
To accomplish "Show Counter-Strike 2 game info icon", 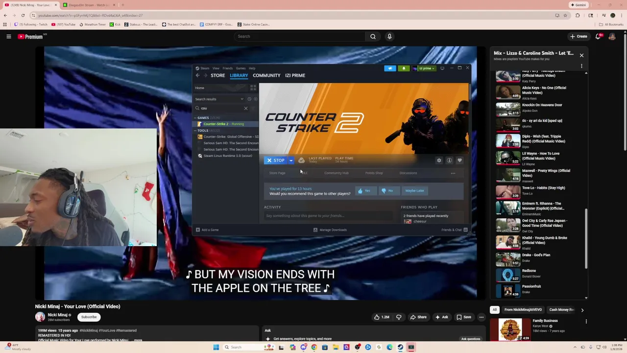I will click(x=449, y=160).
